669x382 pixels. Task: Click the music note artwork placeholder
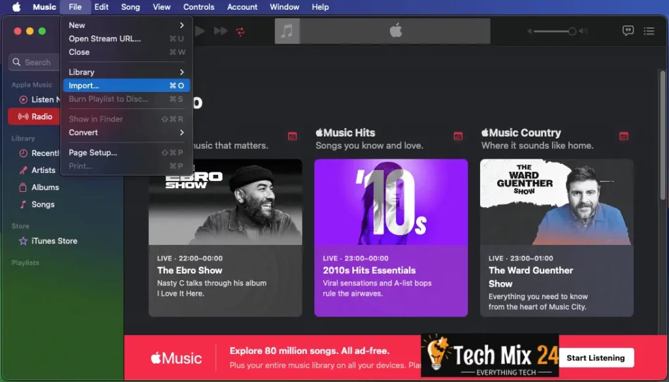[287, 31]
